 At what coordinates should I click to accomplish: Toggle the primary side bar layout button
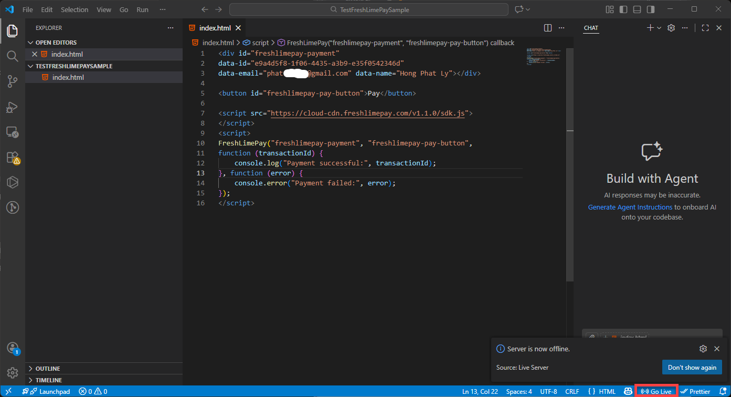(x=623, y=9)
